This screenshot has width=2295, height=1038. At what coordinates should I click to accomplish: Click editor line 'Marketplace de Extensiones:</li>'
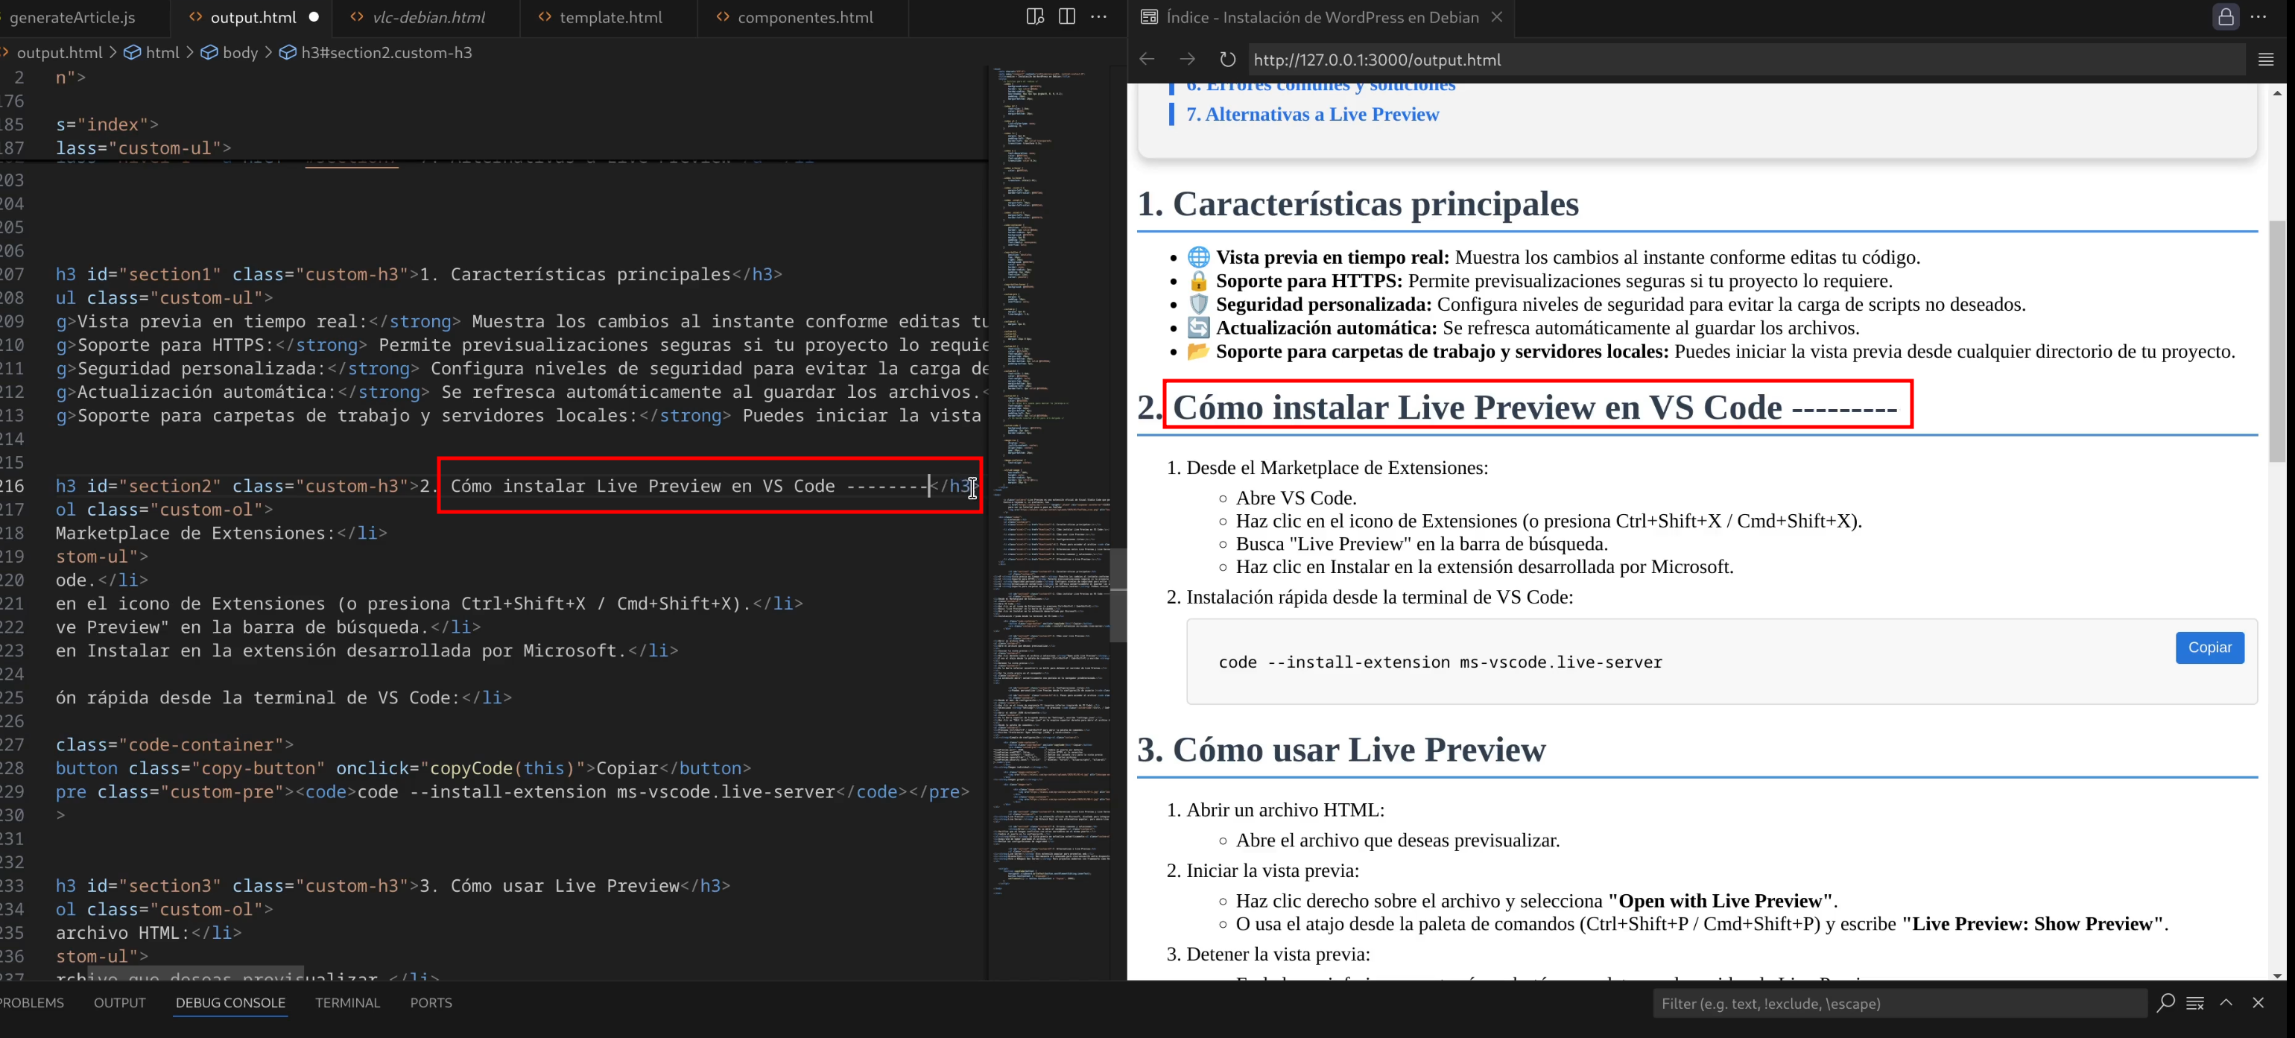click(221, 533)
